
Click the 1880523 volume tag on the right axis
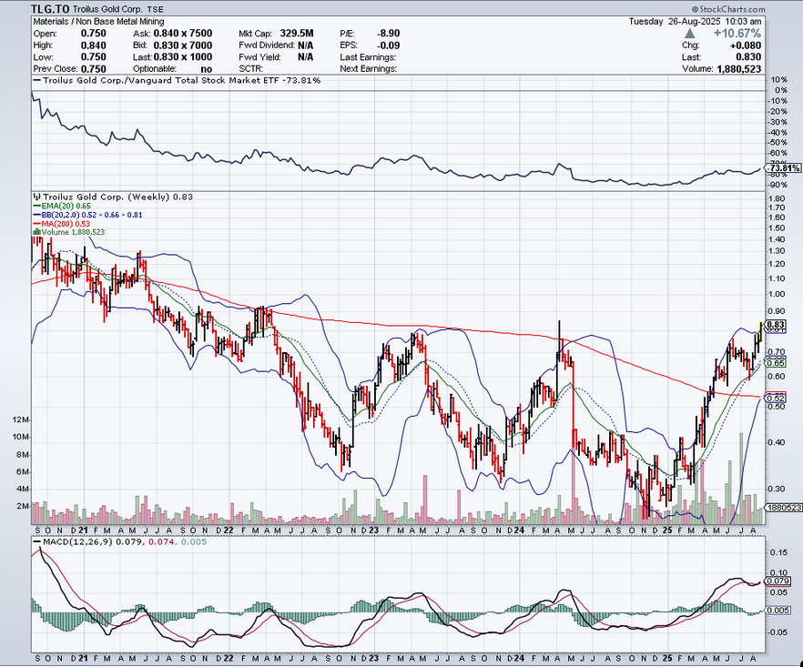783,508
